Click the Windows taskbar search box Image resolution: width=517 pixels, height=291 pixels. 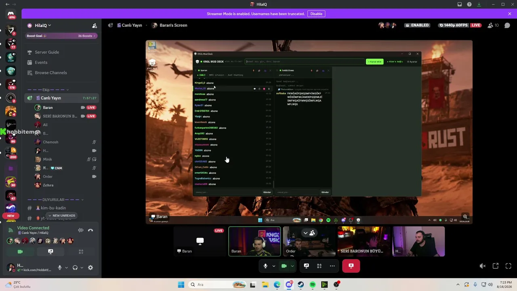217,285
